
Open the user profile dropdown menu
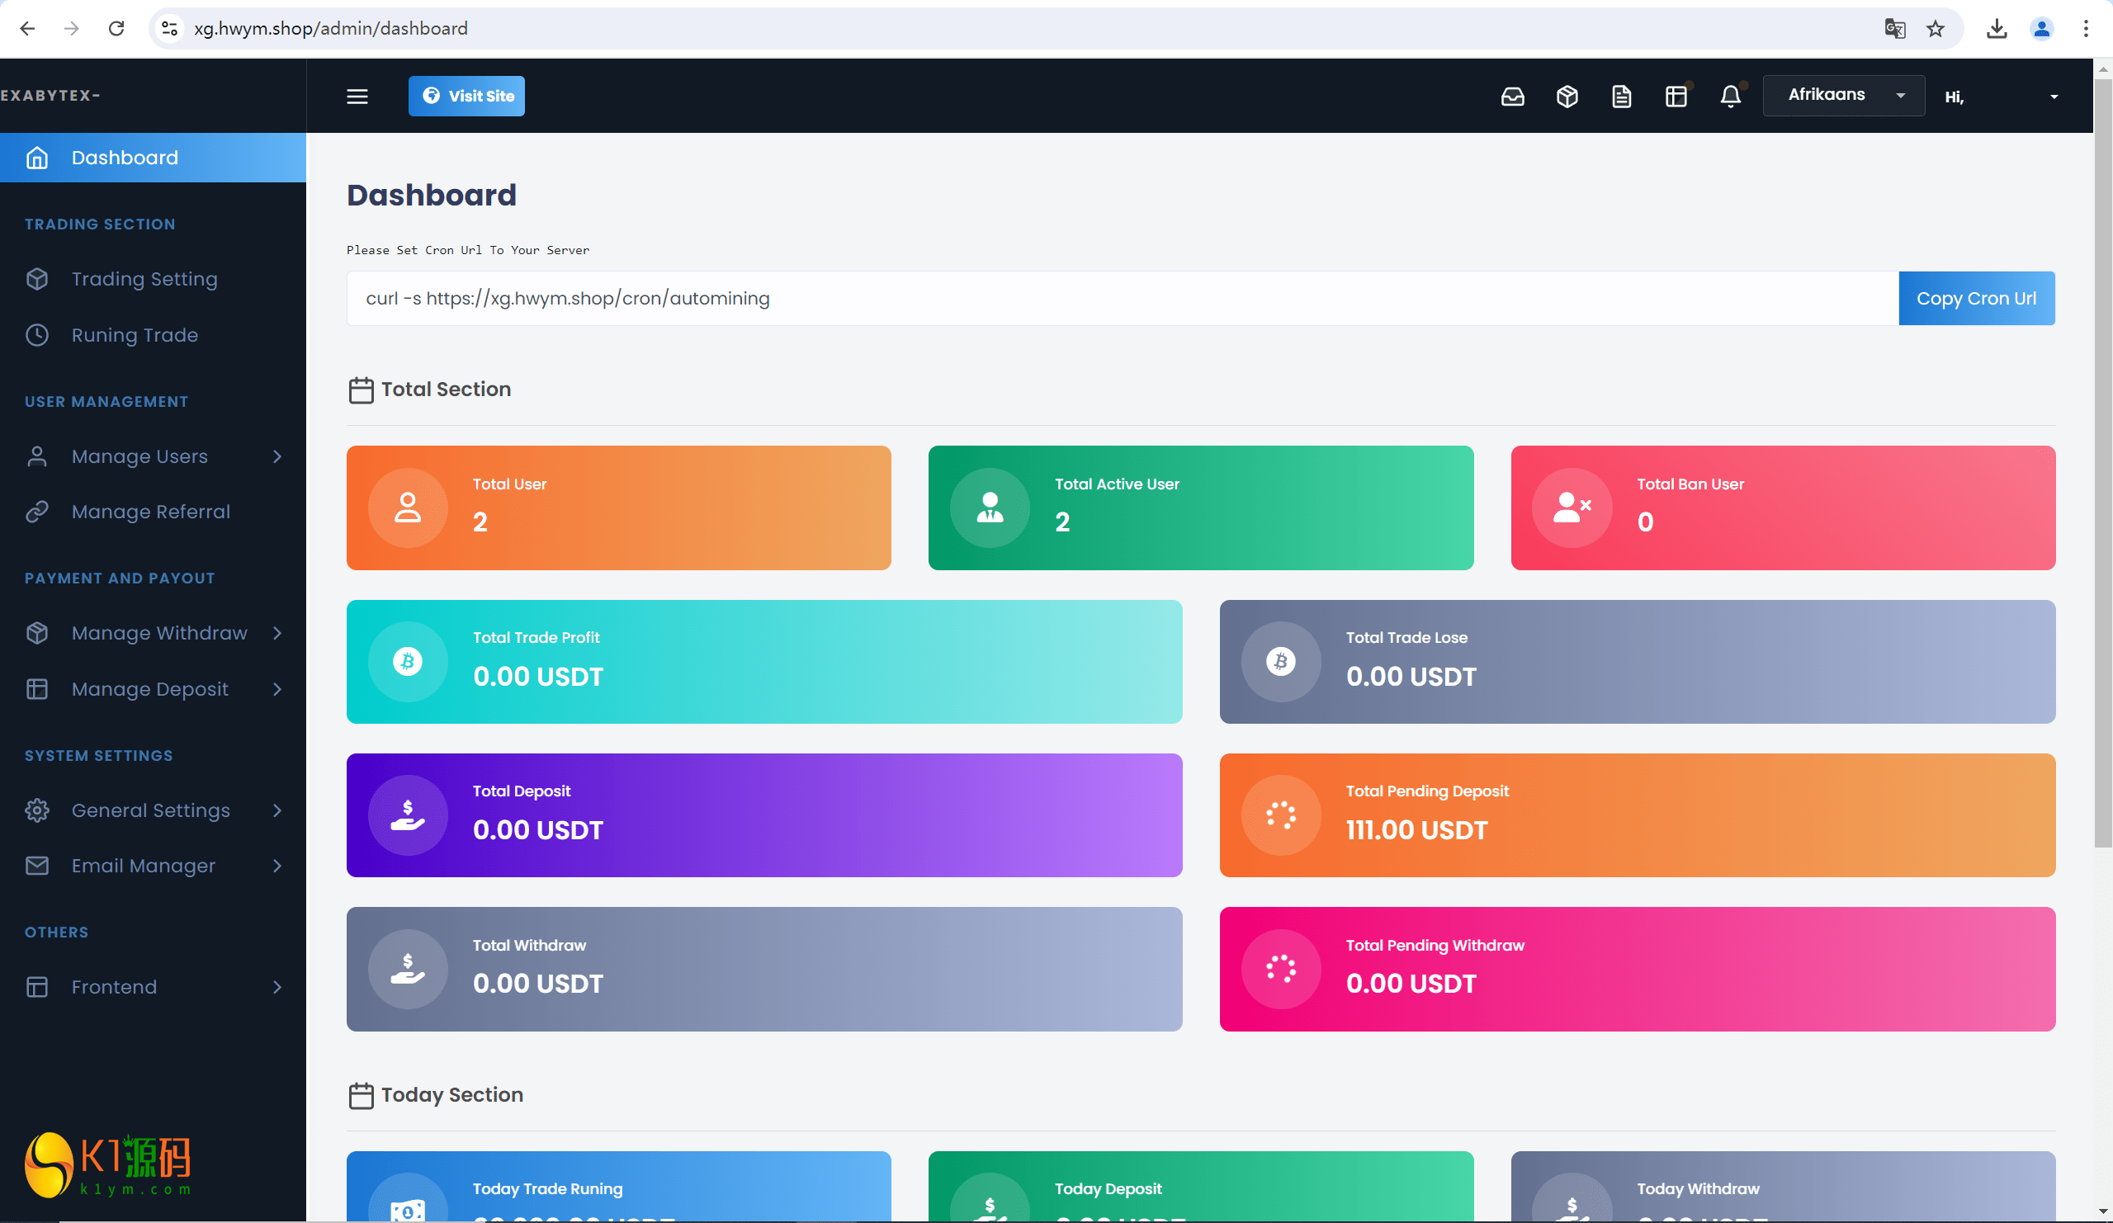pyautogui.click(x=2052, y=95)
